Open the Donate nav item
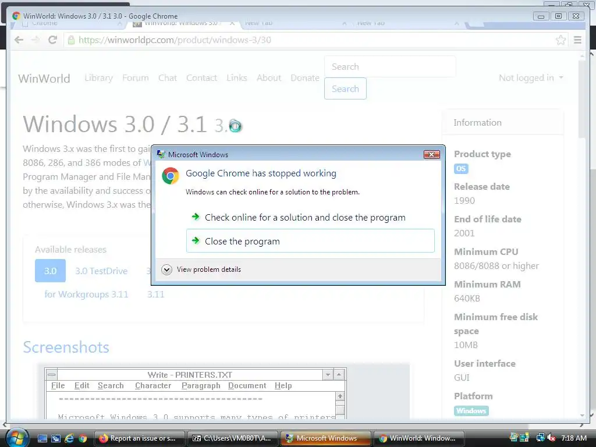596x447 pixels. 305,78
